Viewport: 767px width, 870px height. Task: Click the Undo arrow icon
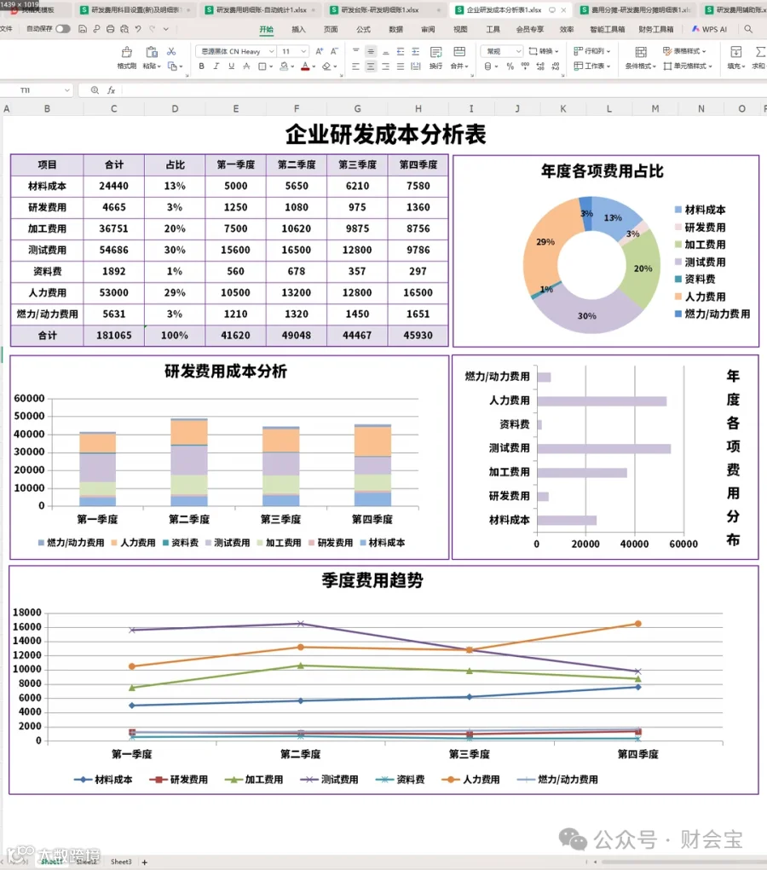(138, 29)
